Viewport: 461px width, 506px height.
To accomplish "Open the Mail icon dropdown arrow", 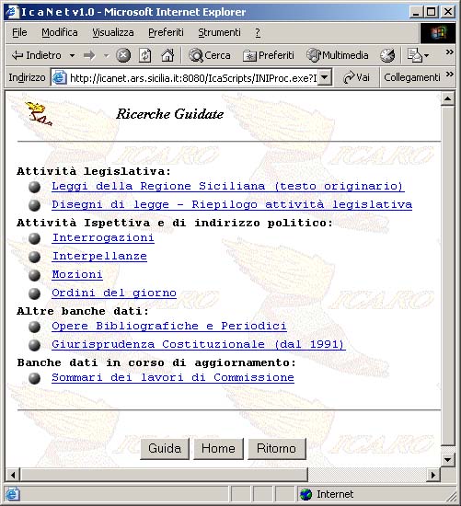I will [426, 55].
